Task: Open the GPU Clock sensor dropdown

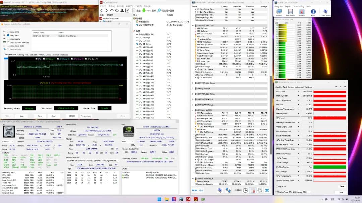Action: point(298,91)
